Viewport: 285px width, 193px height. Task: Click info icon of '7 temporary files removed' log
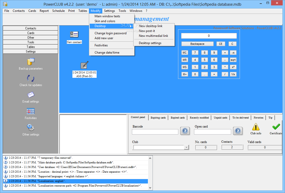pos(6,158)
